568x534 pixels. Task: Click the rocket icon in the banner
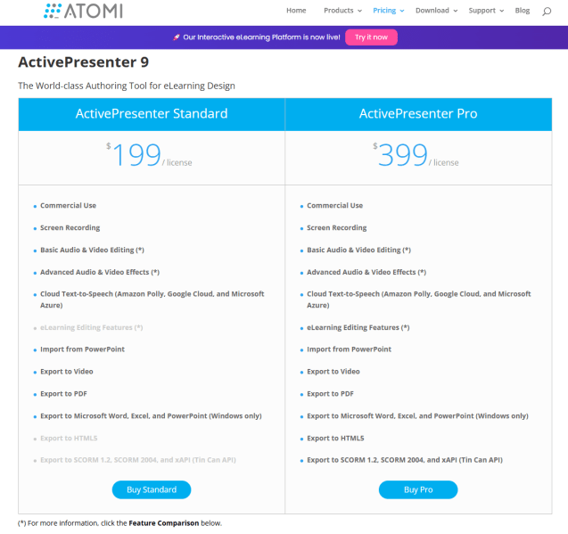[176, 37]
